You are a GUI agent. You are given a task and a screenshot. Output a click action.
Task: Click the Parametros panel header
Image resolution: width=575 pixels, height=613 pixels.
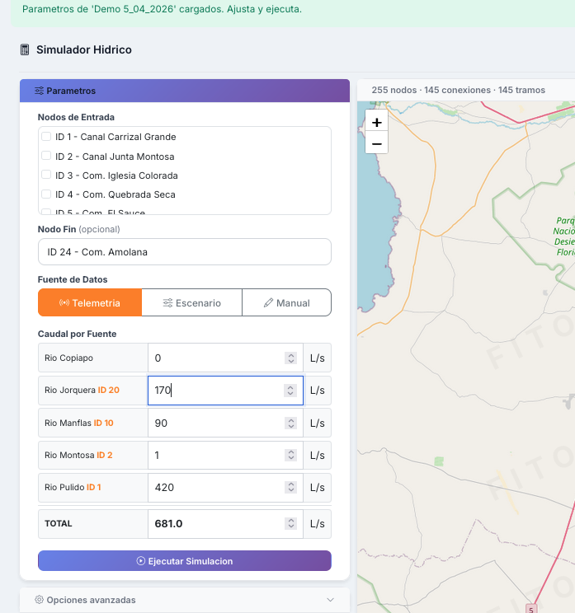(184, 91)
